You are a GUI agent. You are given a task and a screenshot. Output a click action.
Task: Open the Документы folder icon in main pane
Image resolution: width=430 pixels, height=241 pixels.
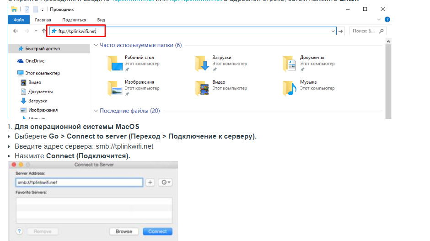pos(290,63)
